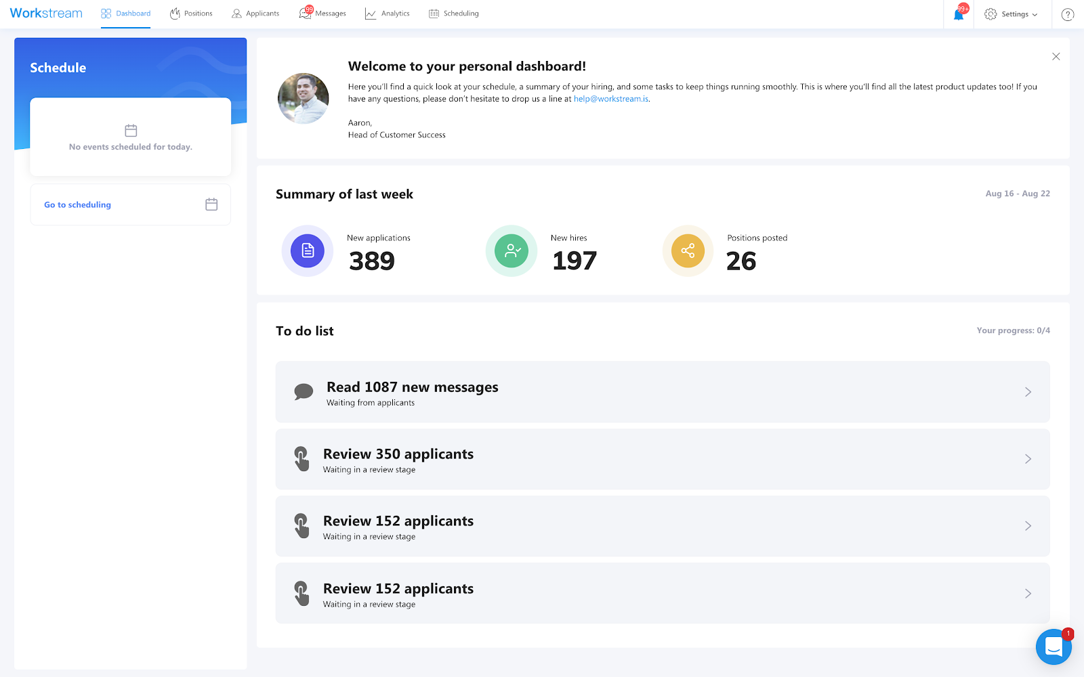The width and height of the screenshot is (1084, 677).
Task: Expand chevron on Read 1087 new messages
Action: tap(1028, 392)
